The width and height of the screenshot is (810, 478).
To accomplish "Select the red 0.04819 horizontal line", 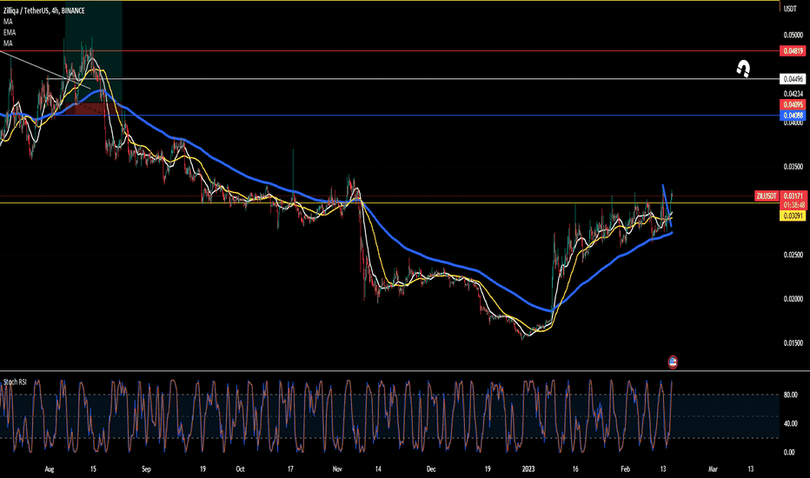I will 390,50.
